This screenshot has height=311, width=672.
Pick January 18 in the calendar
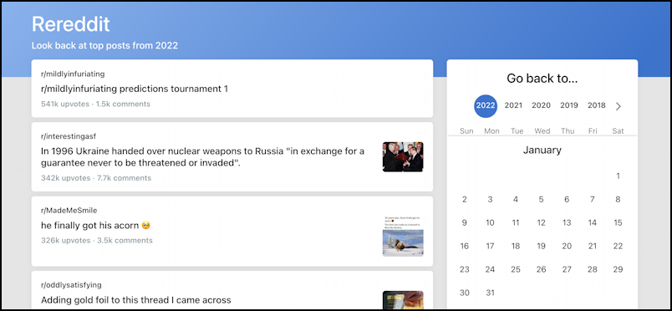pyautogui.click(x=516, y=247)
